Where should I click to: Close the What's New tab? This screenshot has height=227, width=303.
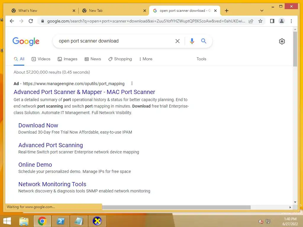click(74, 11)
